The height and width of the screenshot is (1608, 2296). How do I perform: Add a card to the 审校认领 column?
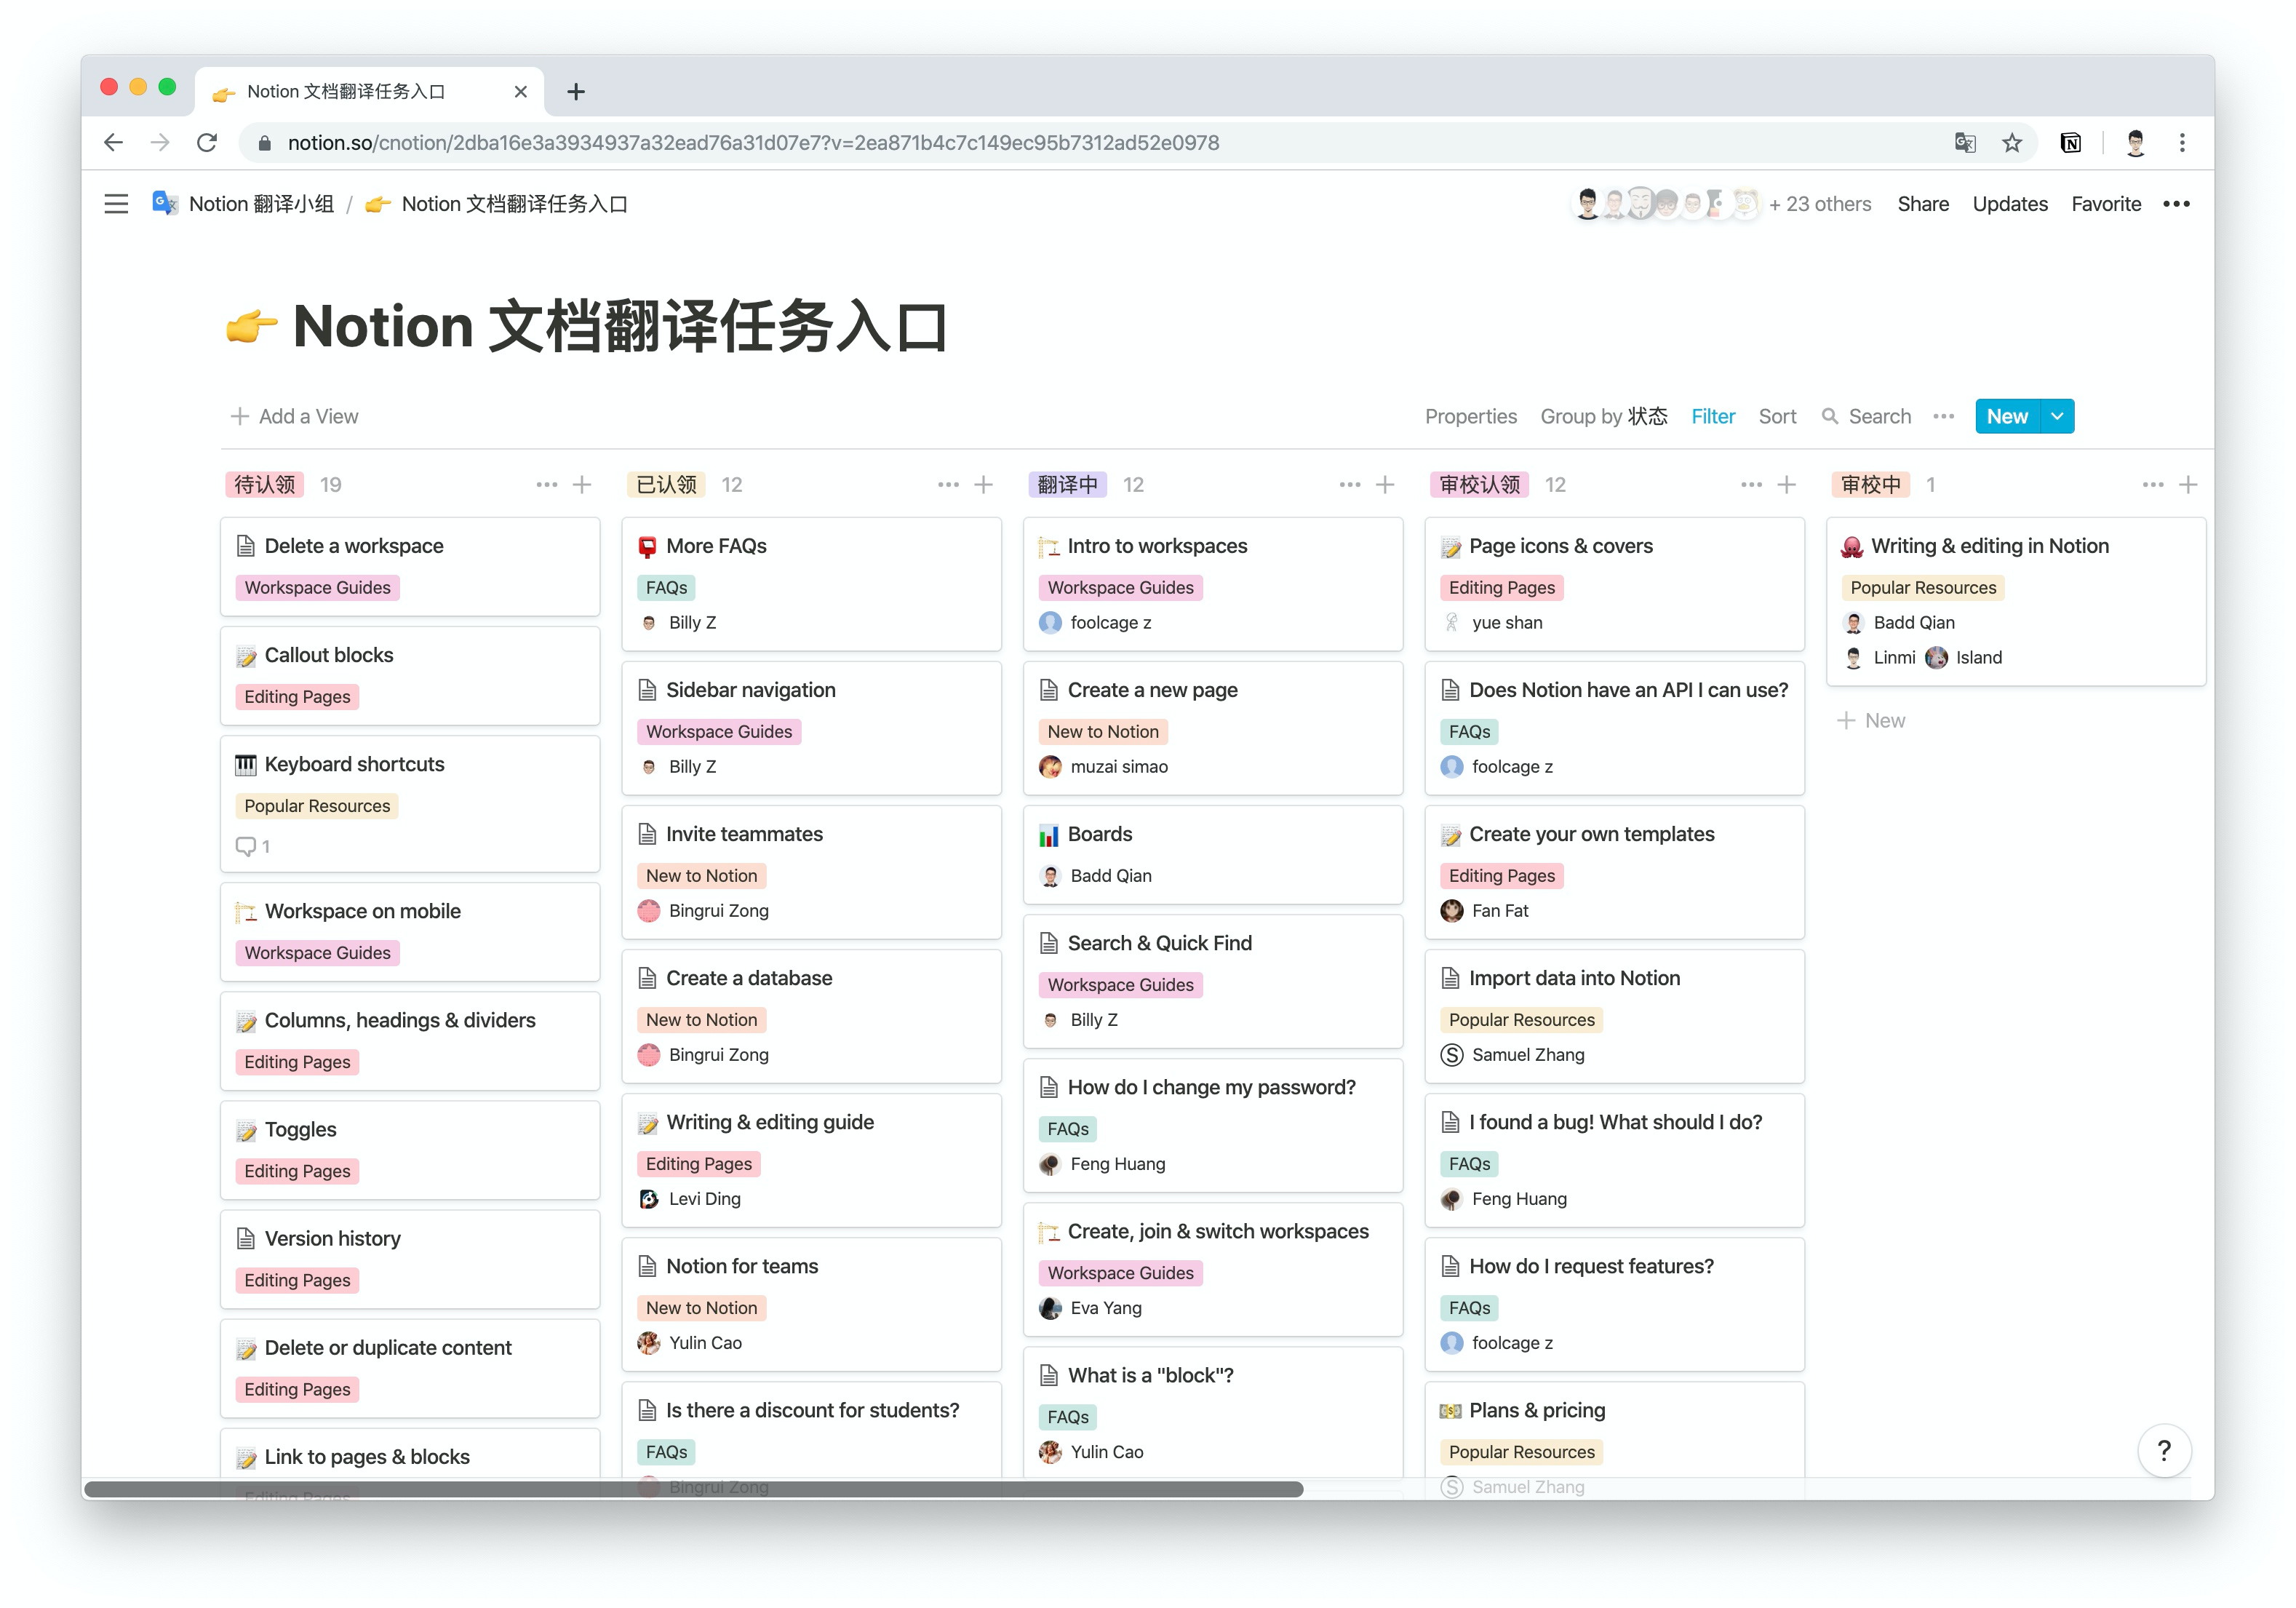tap(1787, 485)
